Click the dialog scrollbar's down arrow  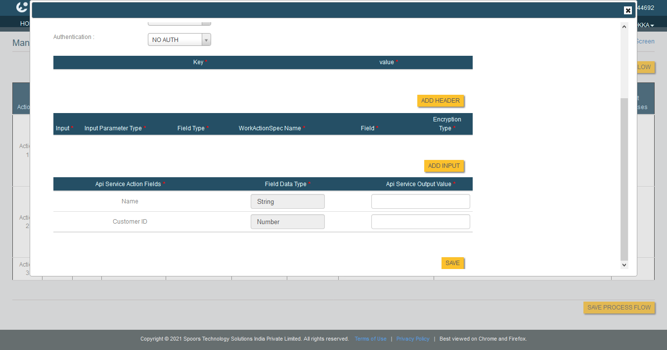point(624,265)
